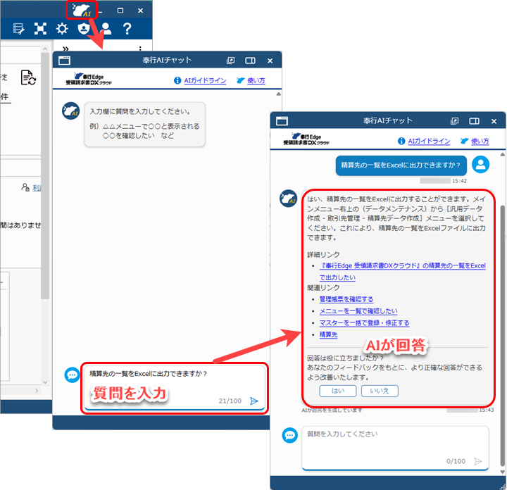Click speech bubble icon beside right chat input
507x490 pixels.
tap(289, 435)
